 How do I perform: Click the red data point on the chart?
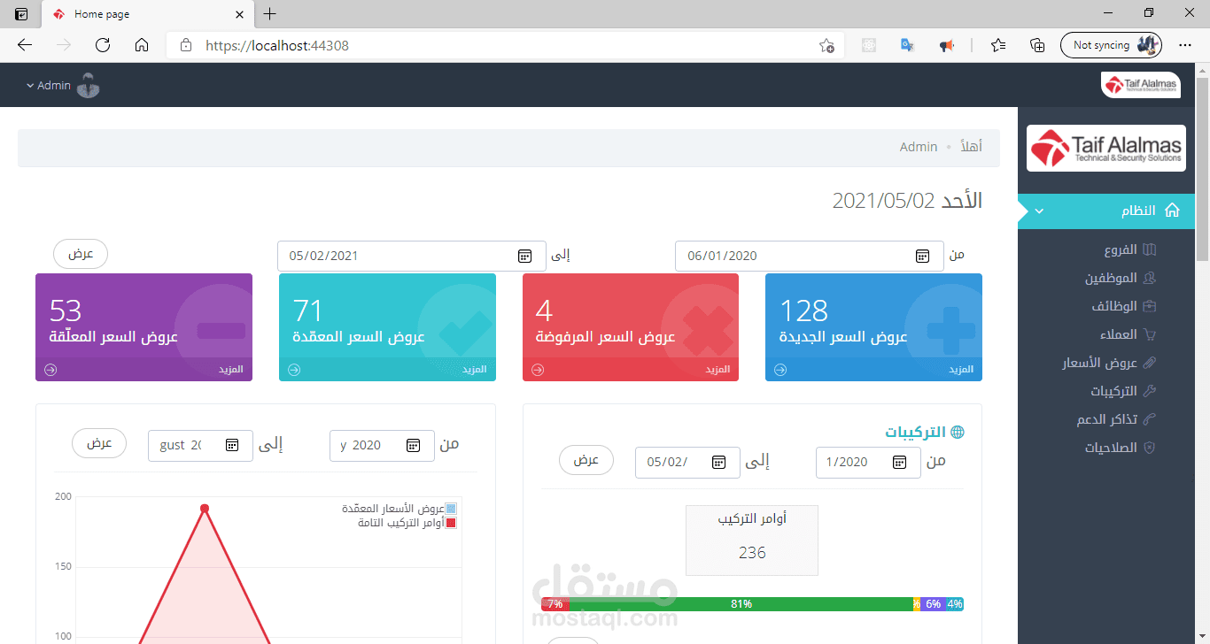(205, 509)
